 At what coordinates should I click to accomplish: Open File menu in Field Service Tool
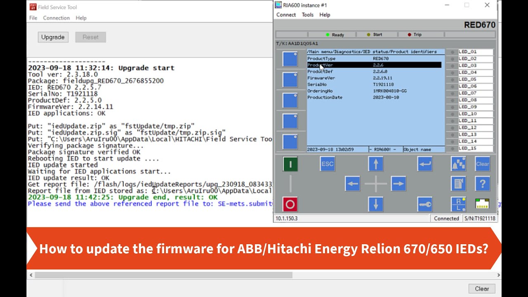33,18
